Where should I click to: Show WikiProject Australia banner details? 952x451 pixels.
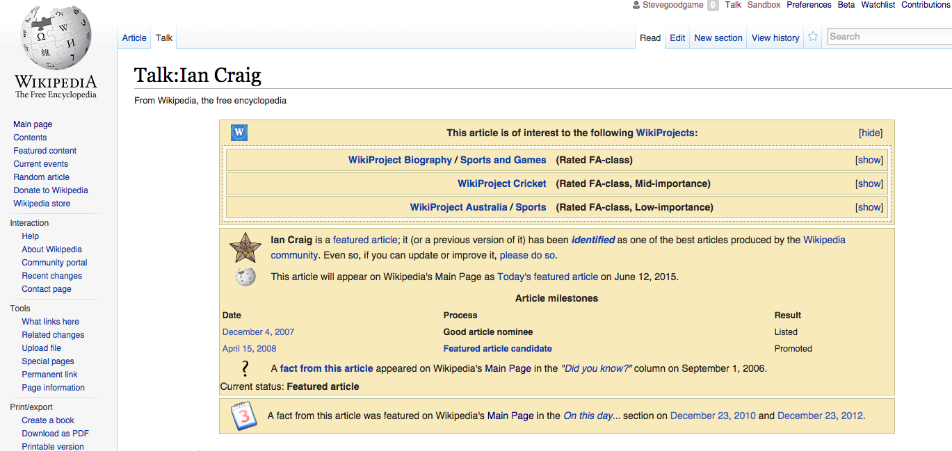coord(869,207)
